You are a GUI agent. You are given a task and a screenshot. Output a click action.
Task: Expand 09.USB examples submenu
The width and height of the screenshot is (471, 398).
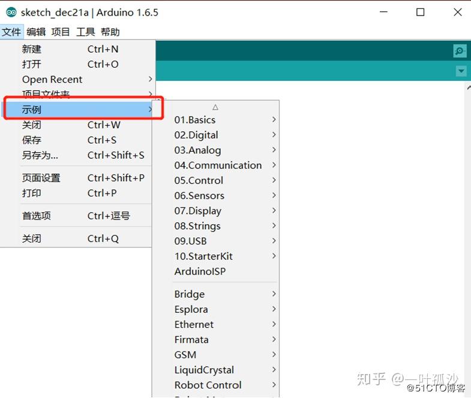pyautogui.click(x=216, y=241)
